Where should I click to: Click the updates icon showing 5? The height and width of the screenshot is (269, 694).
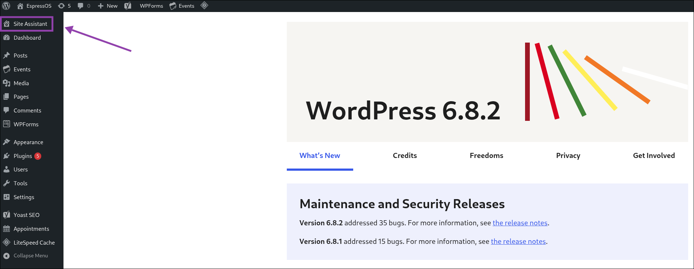pyautogui.click(x=61, y=6)
